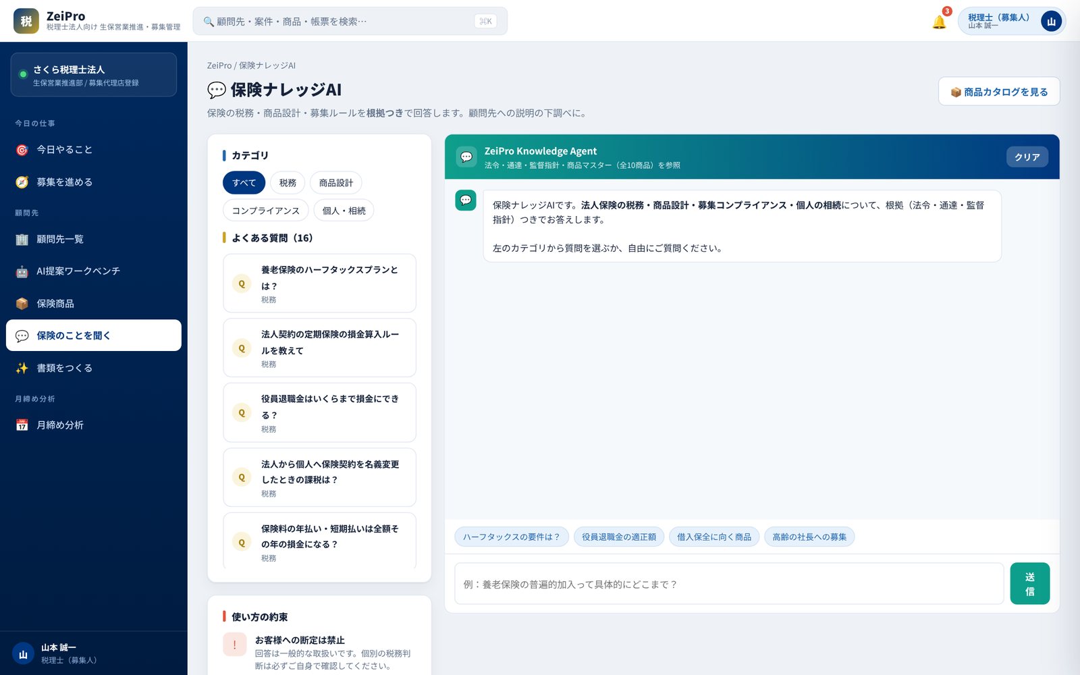Open the さくら税理士法人 firm switcher

point(94,75)
